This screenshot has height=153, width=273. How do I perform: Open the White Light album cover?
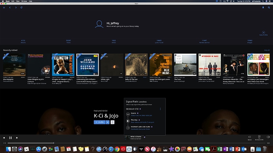click(112, 65)
